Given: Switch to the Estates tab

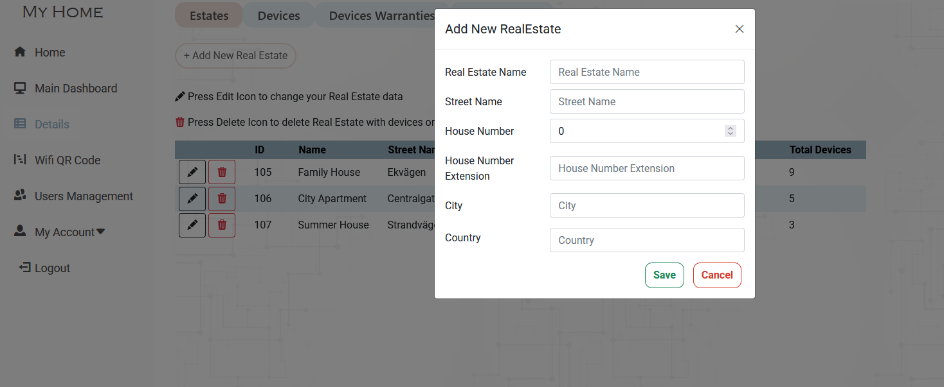Looking at the screenshot, I should coord(209,15).
